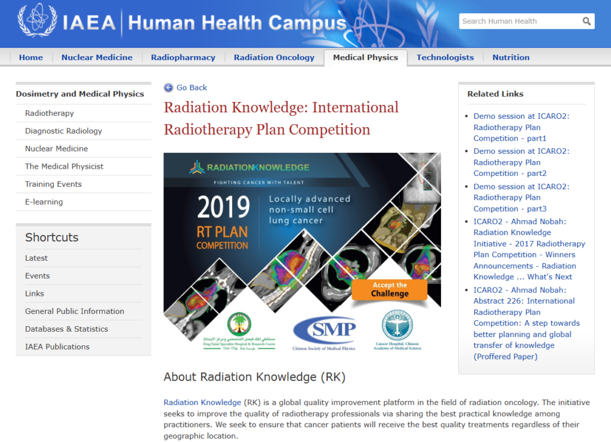611x442 pixels.
Task: Open IAEA Publications shortcut
Action: tap(57, 347)
